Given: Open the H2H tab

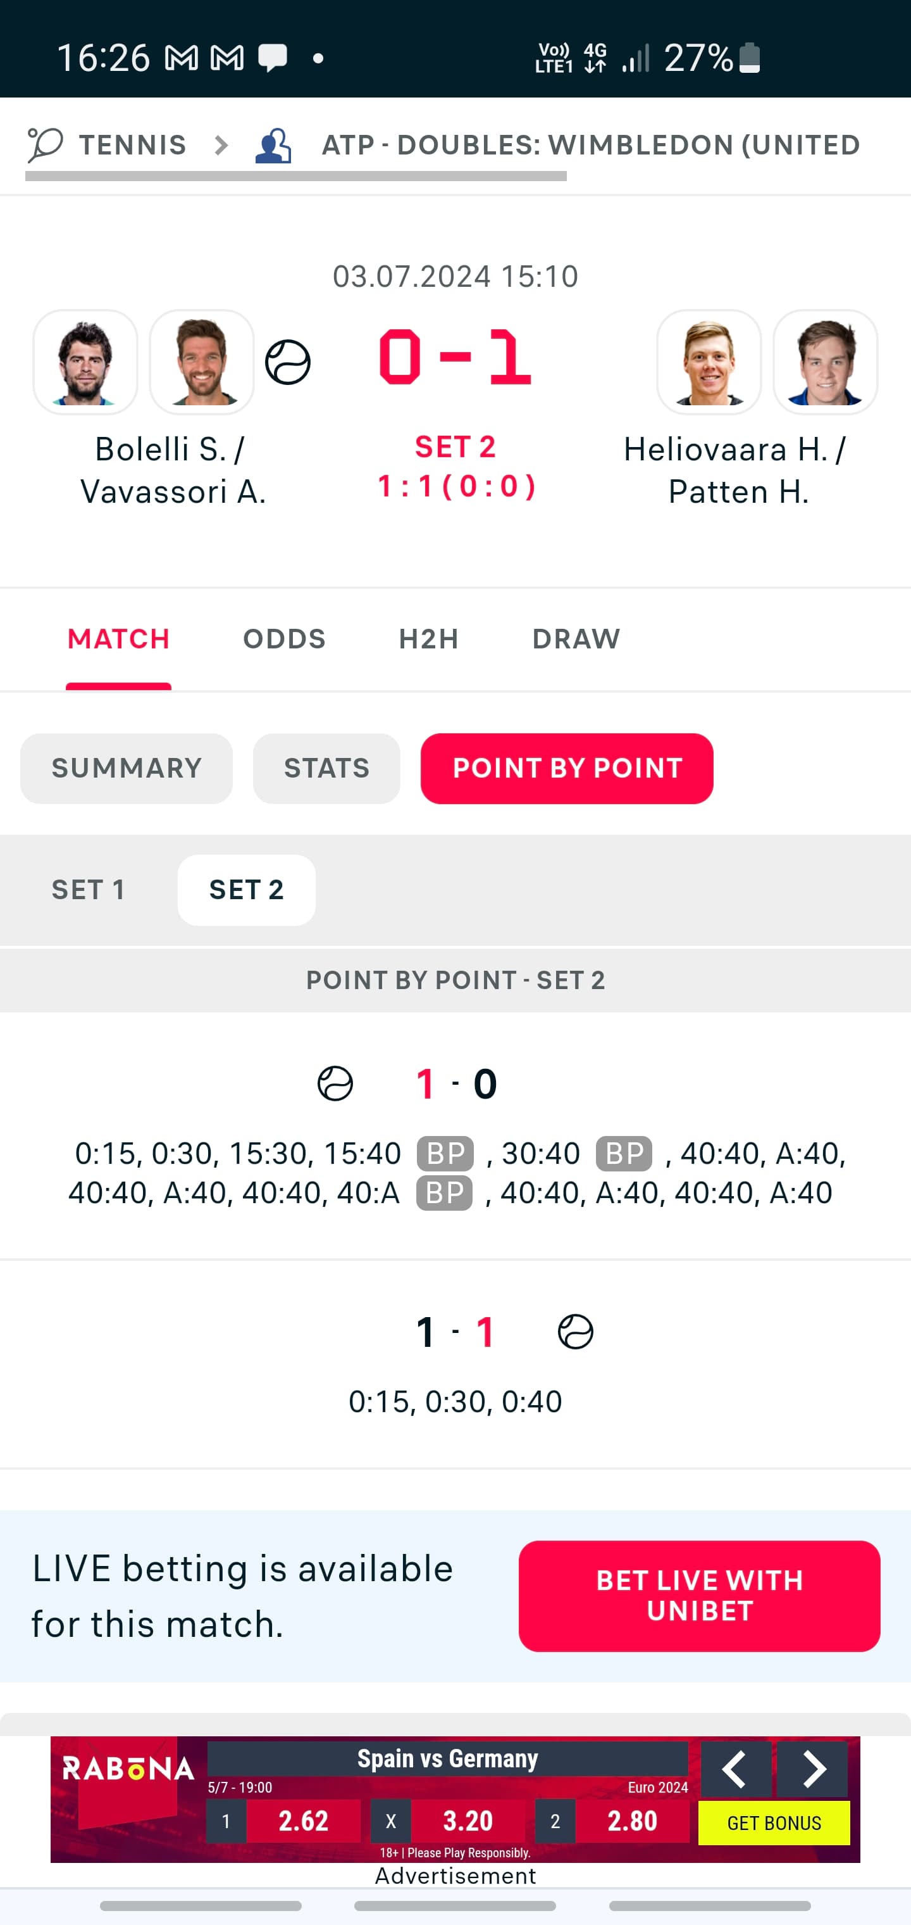Looking at the screenshot, I should click(x=429, y=639).
